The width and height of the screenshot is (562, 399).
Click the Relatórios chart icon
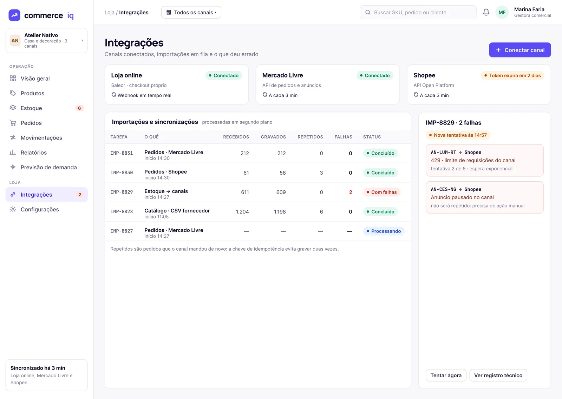[13, 153]
